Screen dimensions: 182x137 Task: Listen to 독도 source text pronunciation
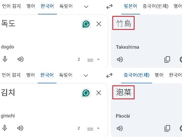point(20,59)
